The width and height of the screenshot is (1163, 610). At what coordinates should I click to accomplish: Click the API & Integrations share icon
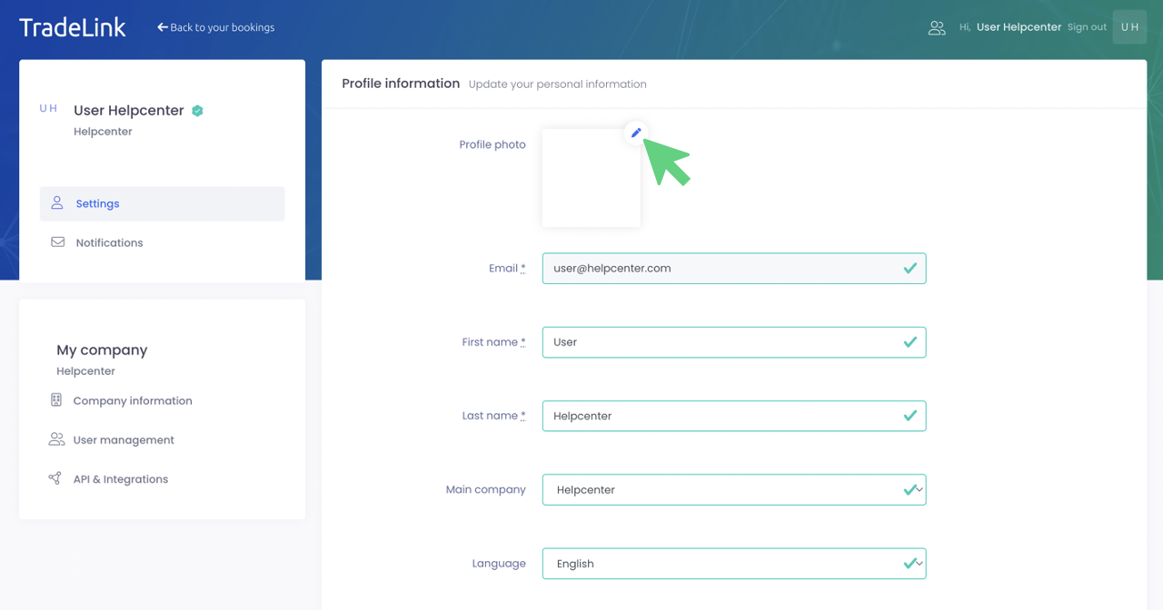pyautogui.click(x=55, y=478)
